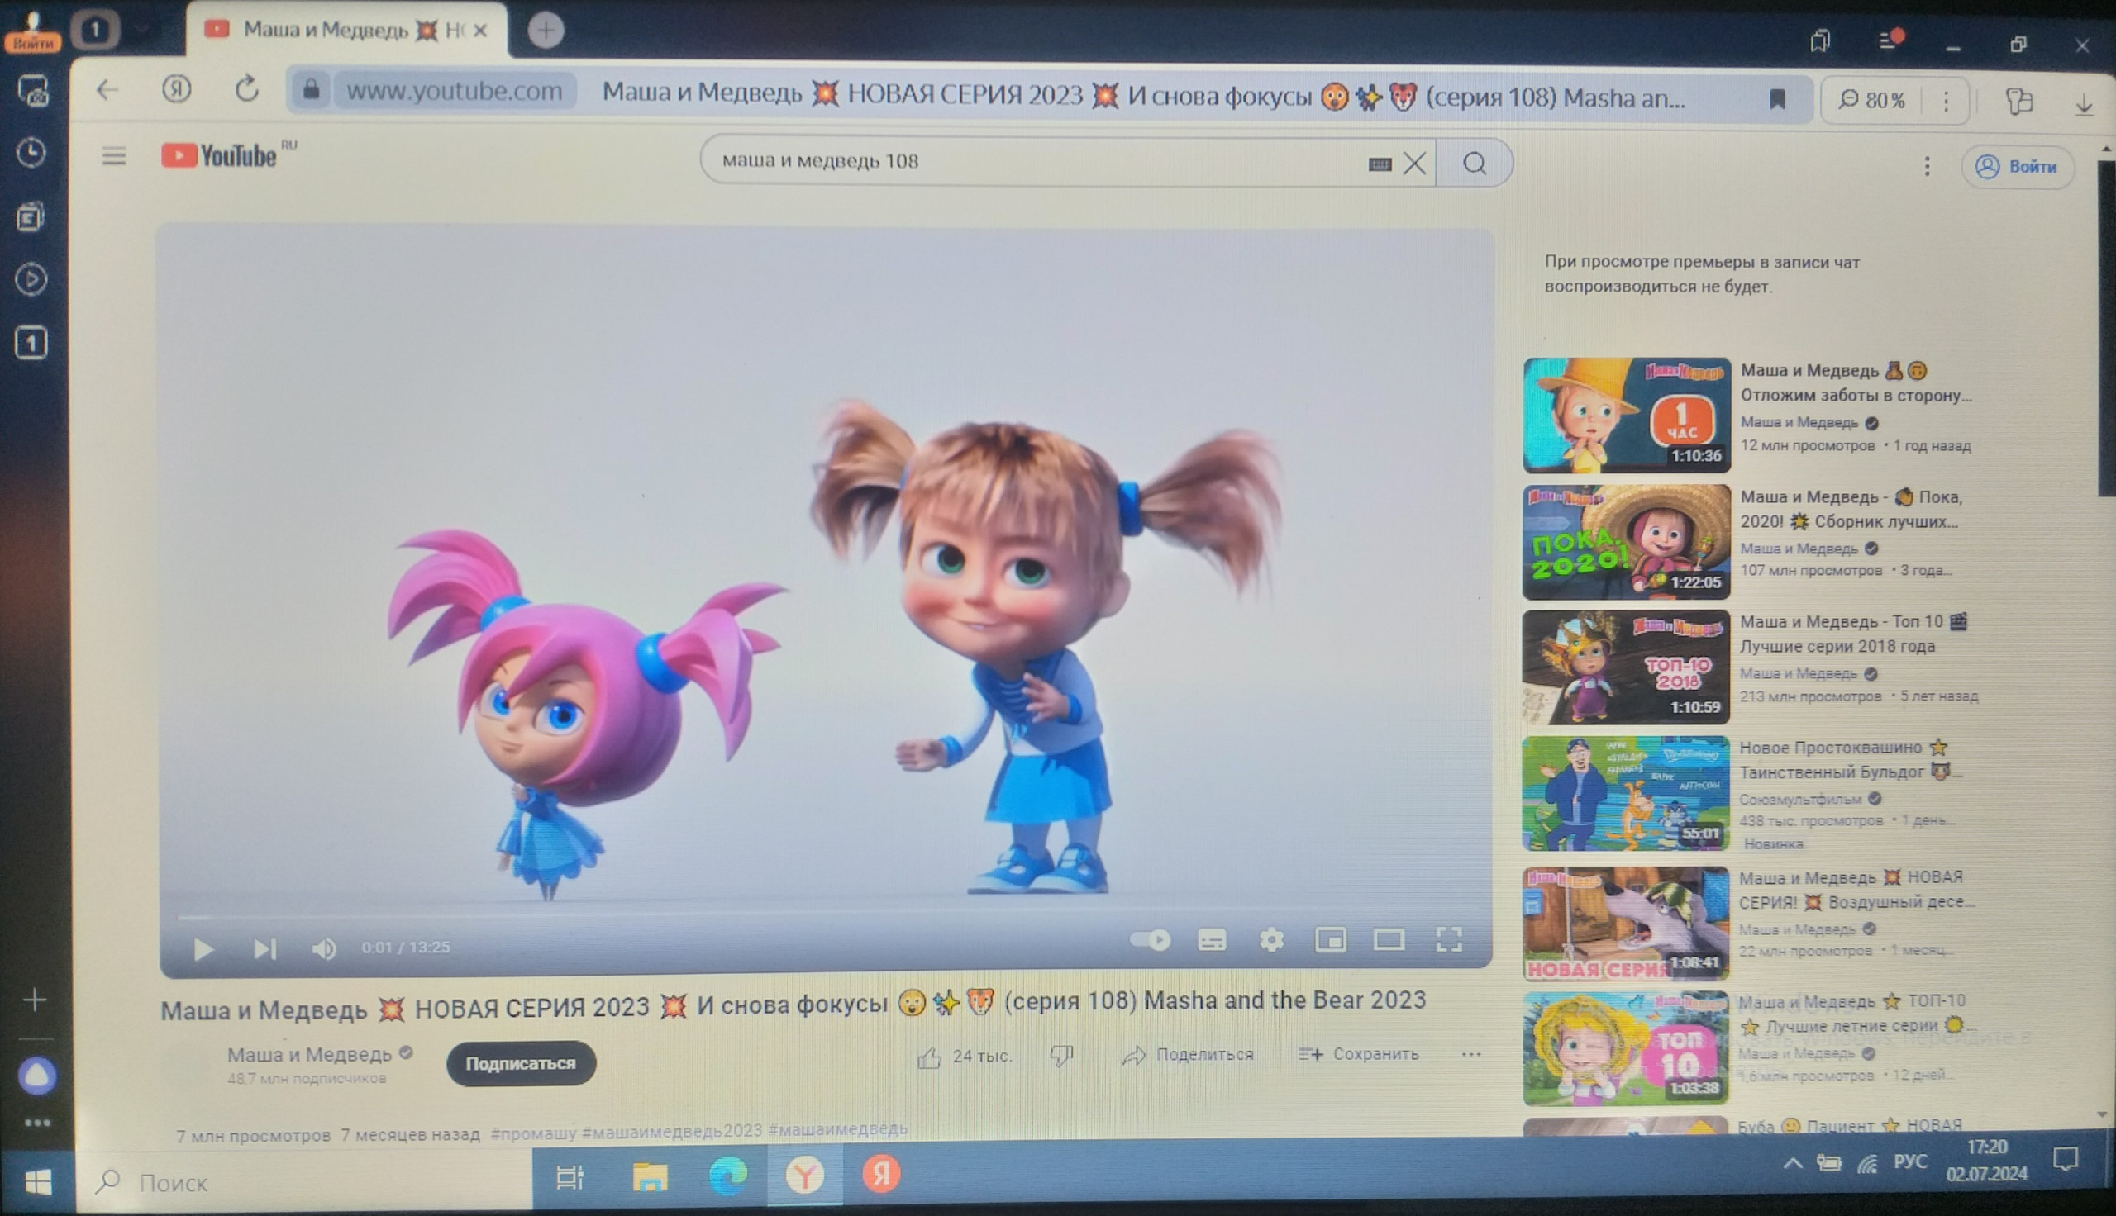
Task: Click the www.youtube.com address field
Action: [x=455, y=91]
